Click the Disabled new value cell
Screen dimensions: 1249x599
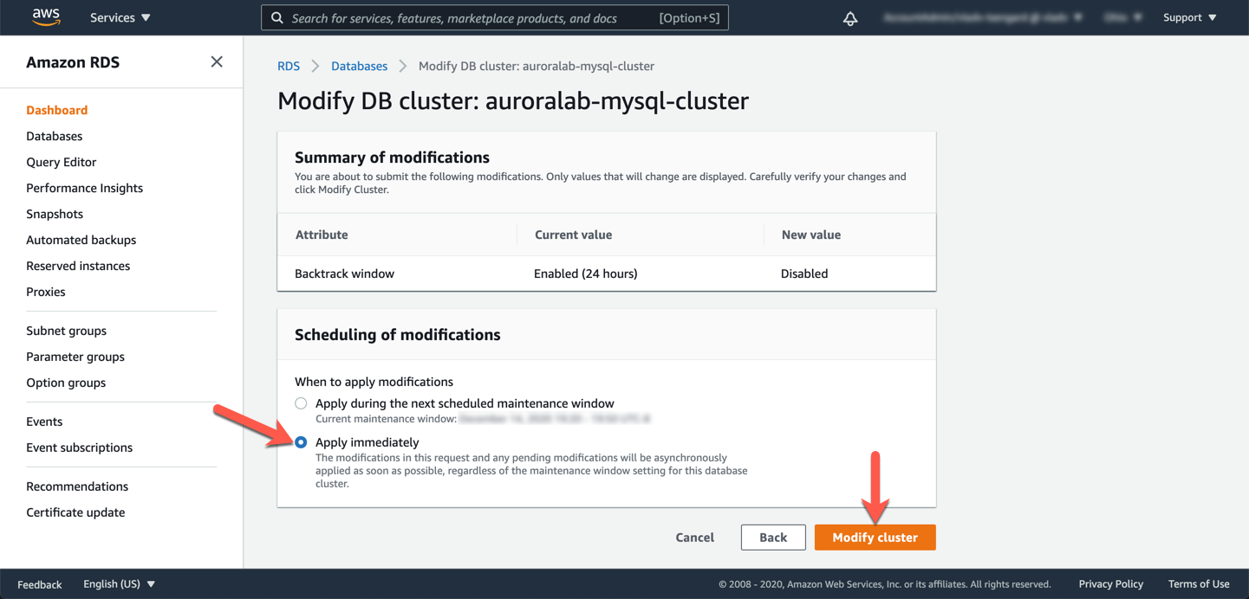(x=804, y=274)
